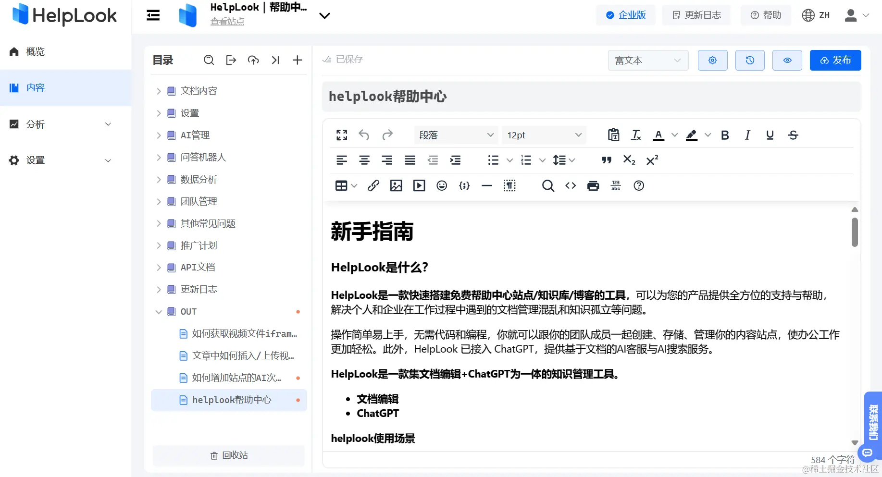Open the insert table menu
The height and width of the screenshot is (477, 882).
pyautogui.click(x=346, y=186)
